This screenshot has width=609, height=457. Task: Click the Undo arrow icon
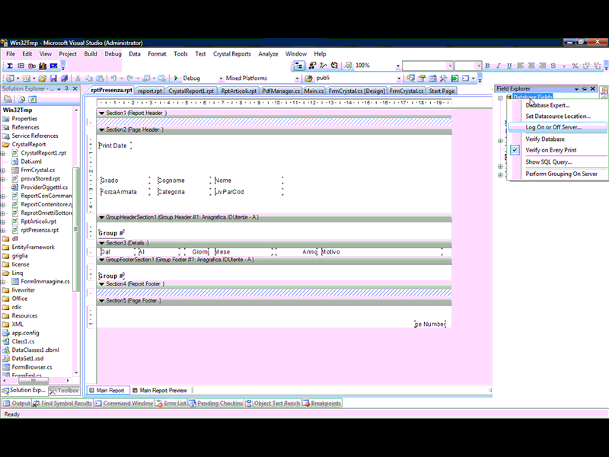[x=113, y=78]
